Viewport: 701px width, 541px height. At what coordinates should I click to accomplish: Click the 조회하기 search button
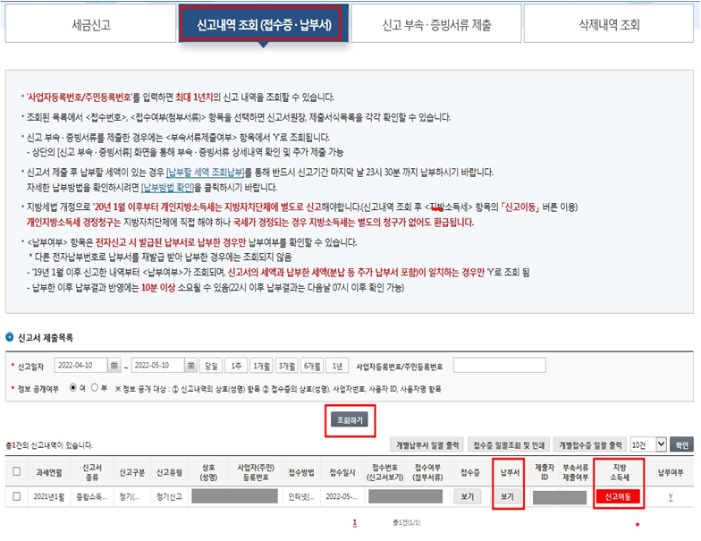click(x=350, y=420)
